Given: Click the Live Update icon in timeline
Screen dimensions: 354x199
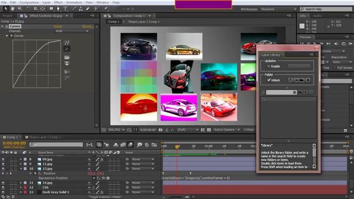Looking at the screenshot, I should pyautogui.click(x=99, y=145).
